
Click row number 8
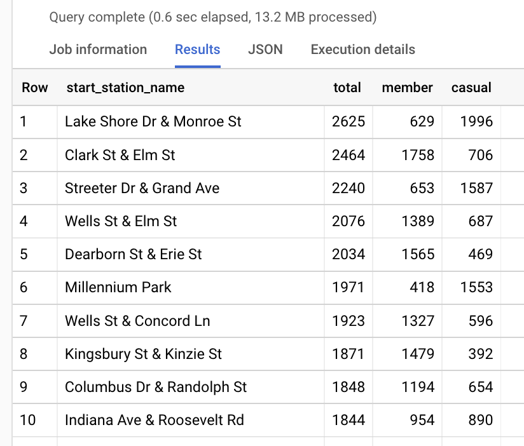[24, 354]
